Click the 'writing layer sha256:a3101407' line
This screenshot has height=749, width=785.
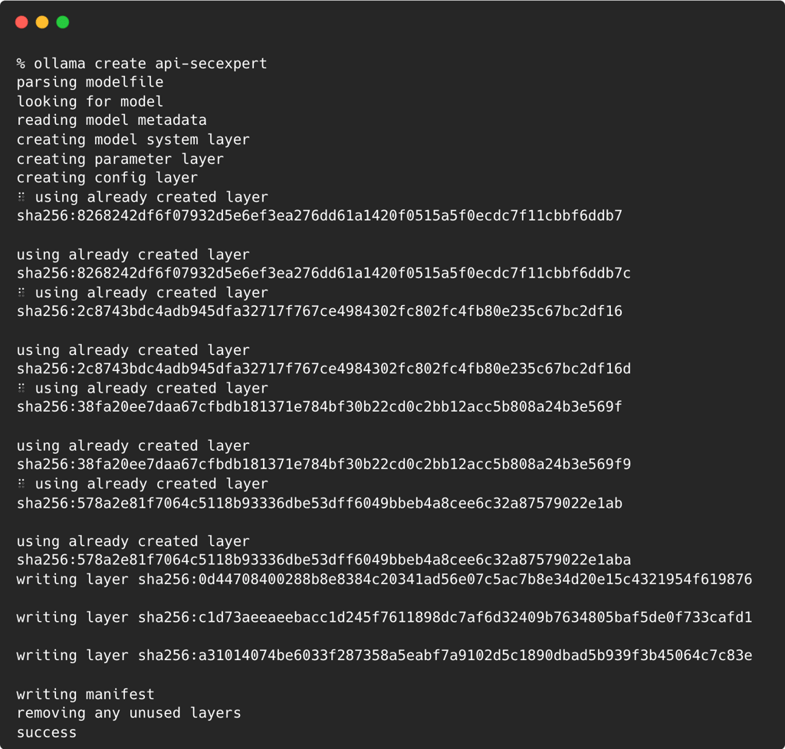pyautogui.click(x=383, y=655)
